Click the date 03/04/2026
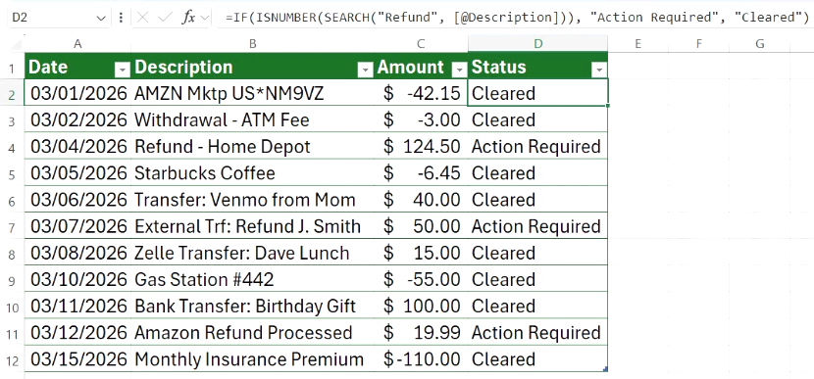 tap(77, 147)
